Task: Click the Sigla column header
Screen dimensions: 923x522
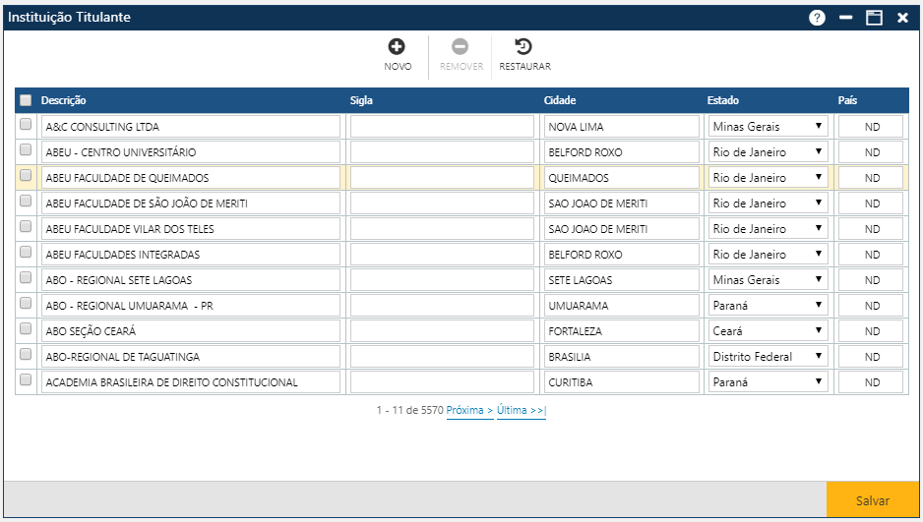Action: (x=361, y=100)
